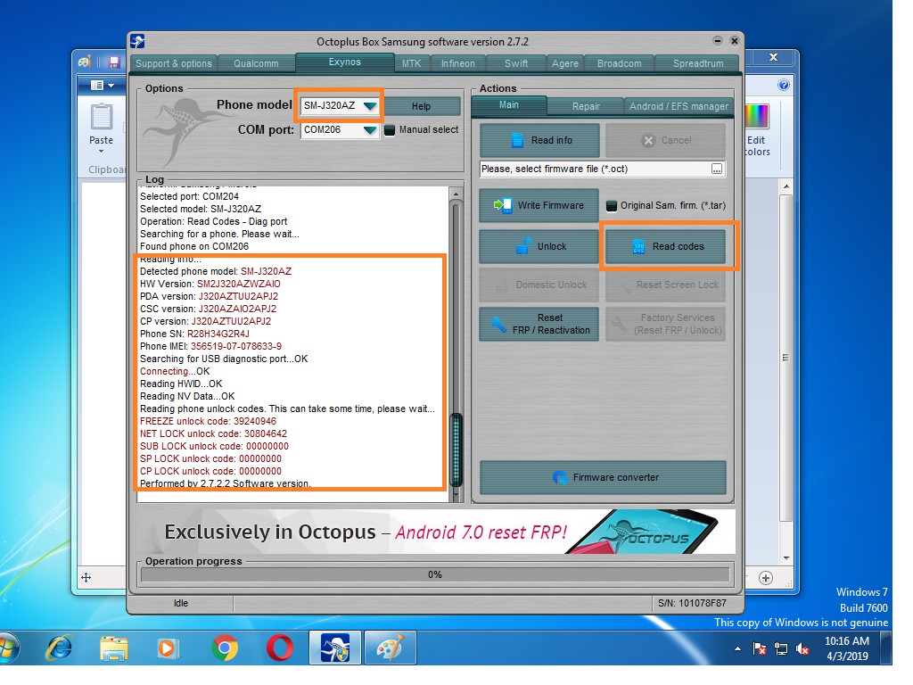Click the Read info button
The image size is (913, 685).
[x=539, y=140]
